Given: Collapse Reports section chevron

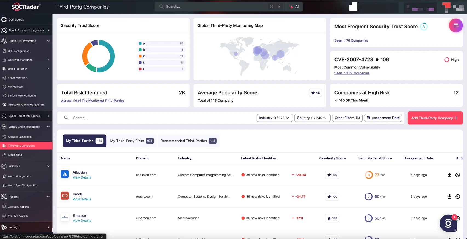Looking at the screenshot, I should pyautogui.click(x=48, y=197).
